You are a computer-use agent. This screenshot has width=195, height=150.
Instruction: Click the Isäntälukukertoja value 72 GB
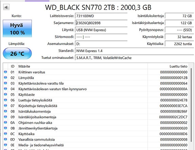click(x=179, y=16)
